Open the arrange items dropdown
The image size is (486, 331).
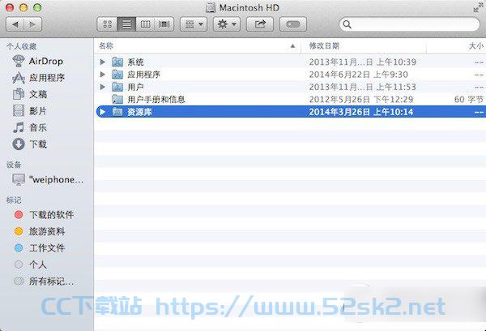tap(194, 24)
